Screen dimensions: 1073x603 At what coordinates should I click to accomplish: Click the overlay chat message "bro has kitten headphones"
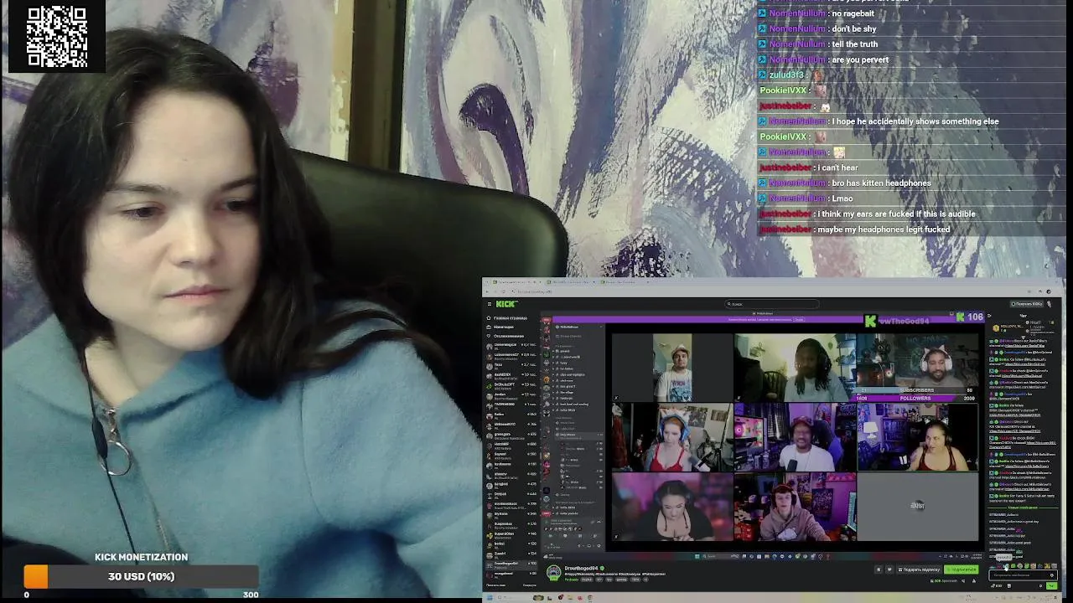(x=881, y=183)
